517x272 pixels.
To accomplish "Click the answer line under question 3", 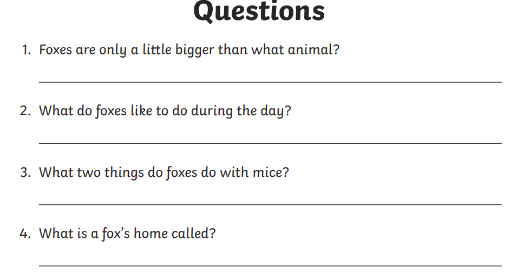I will pos(270,204).
